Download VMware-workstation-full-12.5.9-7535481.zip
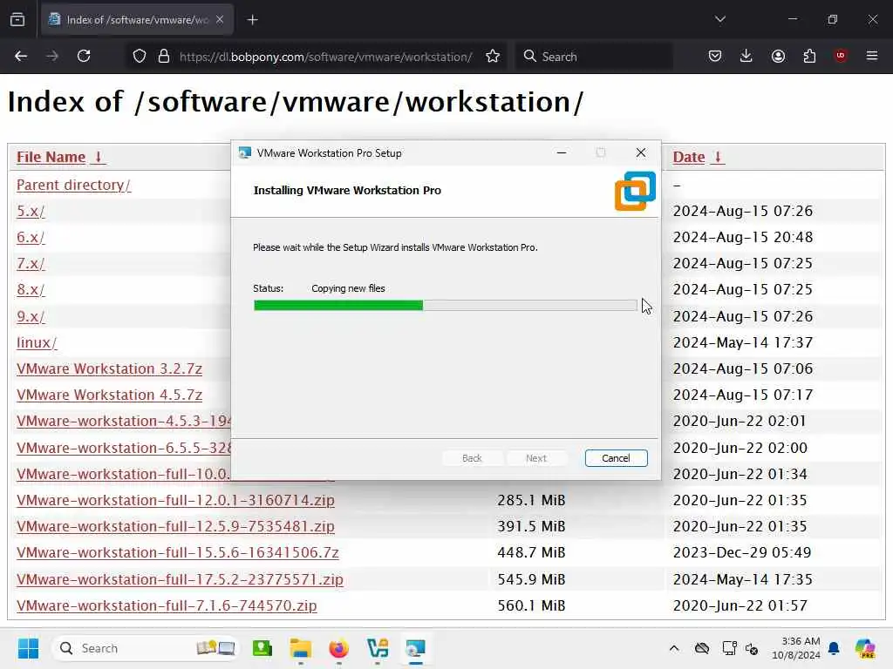Viewport: 893px width, 669px height. (x=175, y=526)
